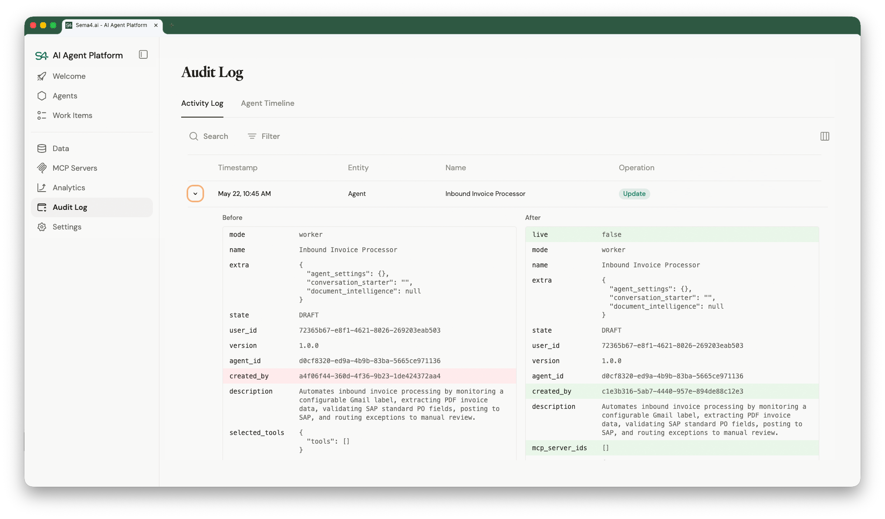This screenshot has height=519, width=885.
Task: Click the Audit Log page heading
Action: click(212, 72)
